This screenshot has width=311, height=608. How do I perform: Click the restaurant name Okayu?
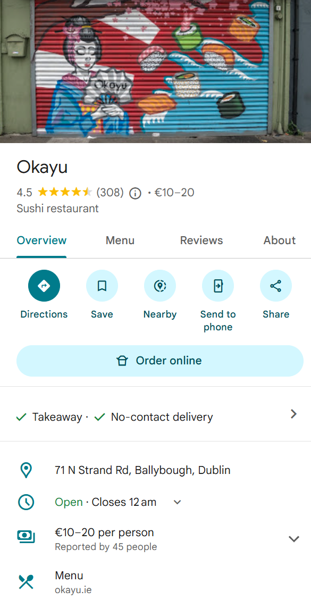click(41, 166)
